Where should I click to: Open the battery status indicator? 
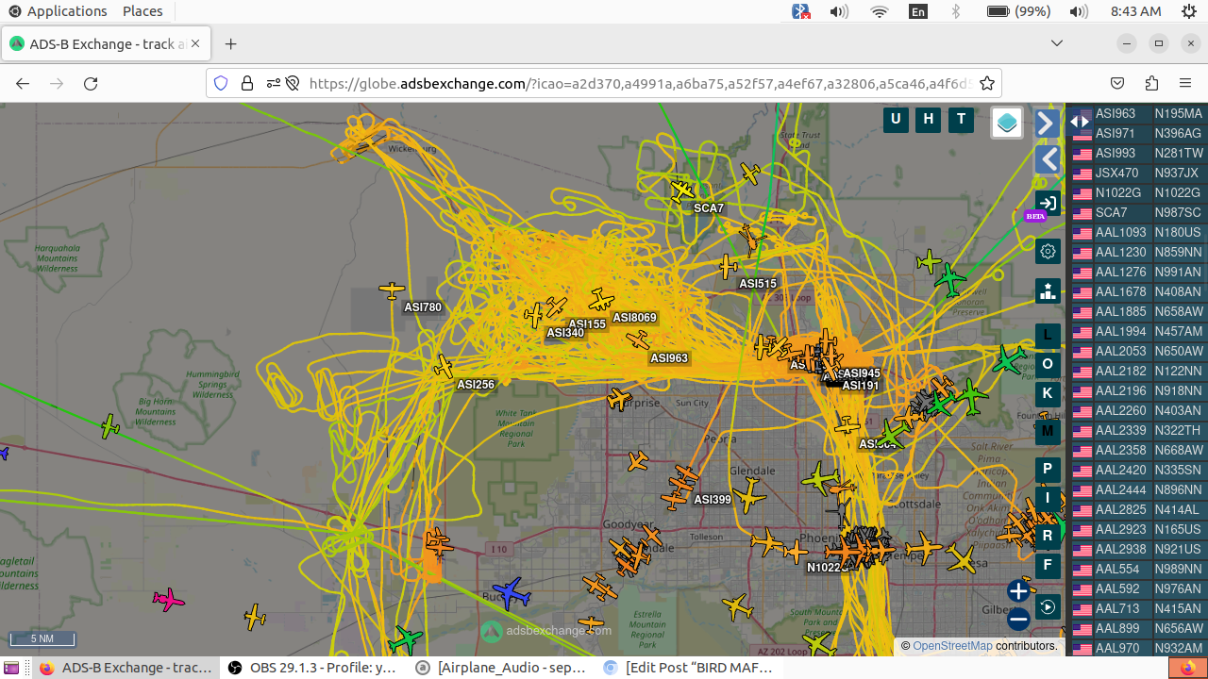coord(1018,11)
